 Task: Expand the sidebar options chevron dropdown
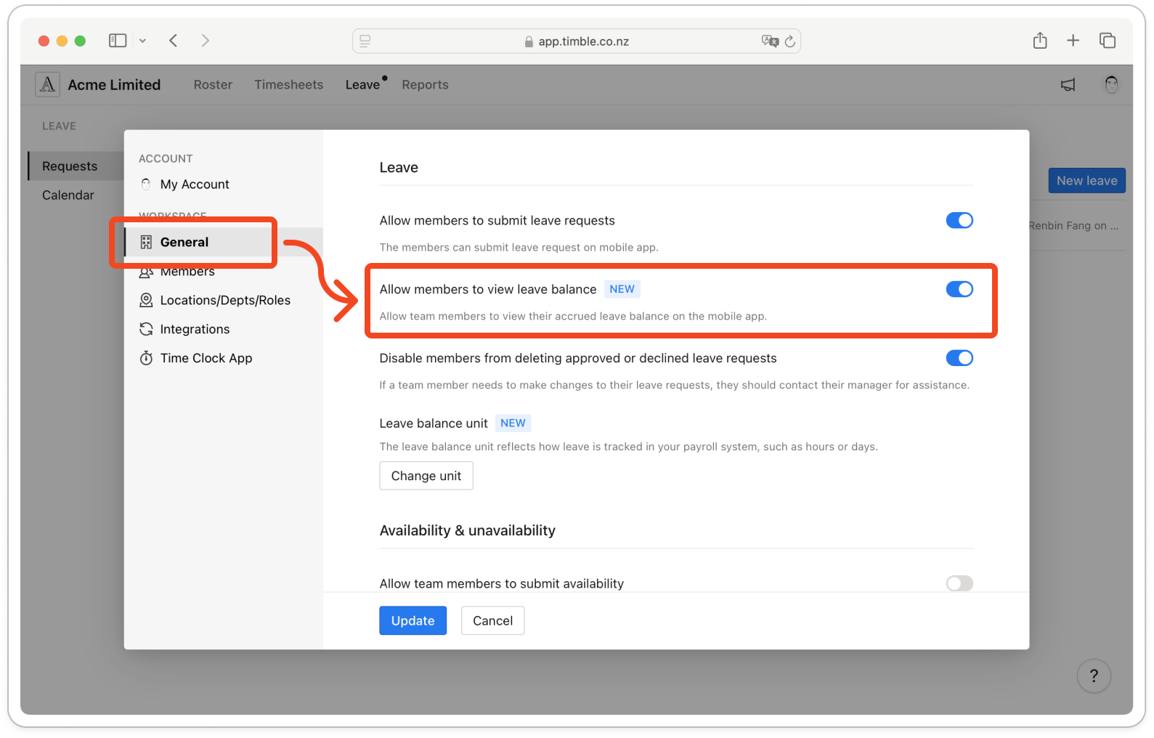pos(142,41)
